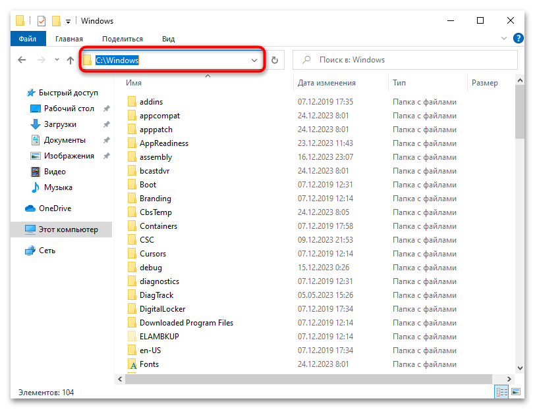Collapse the Имя column sort chevron
The image size is (535, 409).
click(208, 76)
